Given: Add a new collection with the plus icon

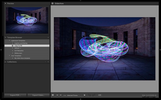Looking at the screenshot, I should coord(48,62).
